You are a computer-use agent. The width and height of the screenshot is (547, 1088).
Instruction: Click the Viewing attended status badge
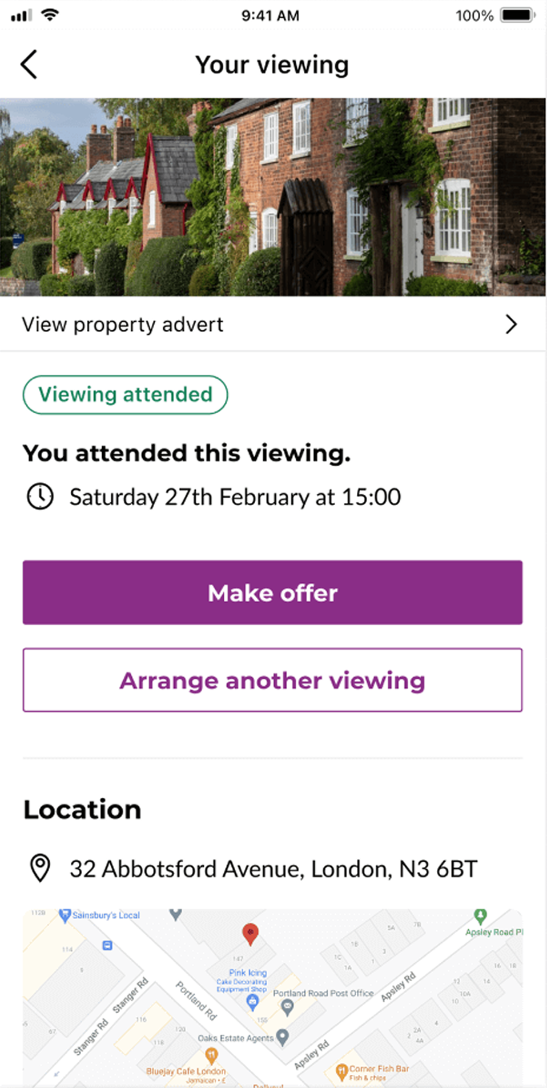pos(125,395)
